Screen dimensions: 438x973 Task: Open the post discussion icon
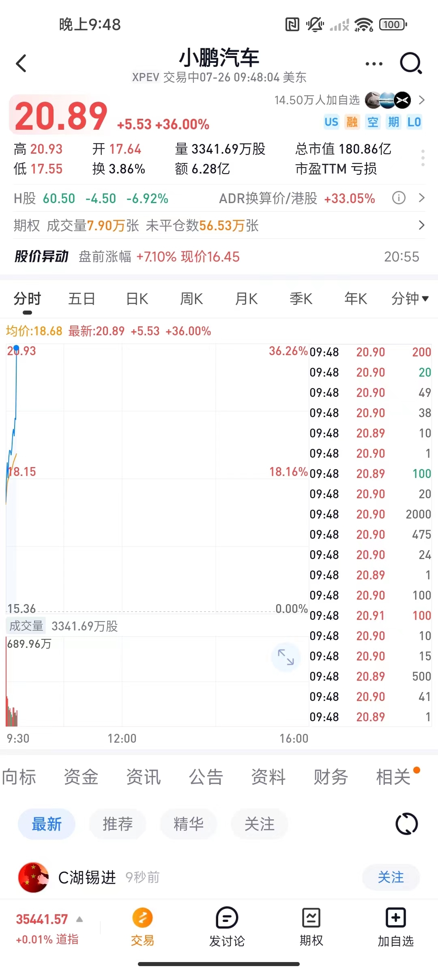[x=227, y=918]
